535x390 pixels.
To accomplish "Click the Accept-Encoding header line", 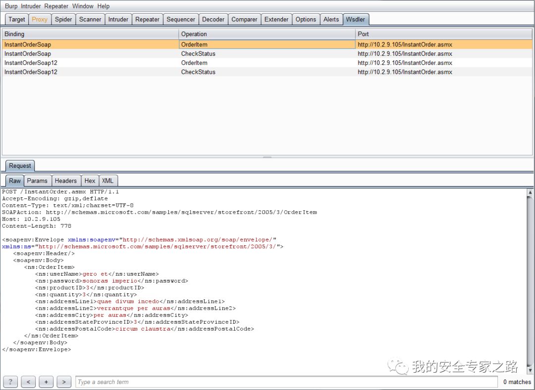I will (x=54, y=198).
